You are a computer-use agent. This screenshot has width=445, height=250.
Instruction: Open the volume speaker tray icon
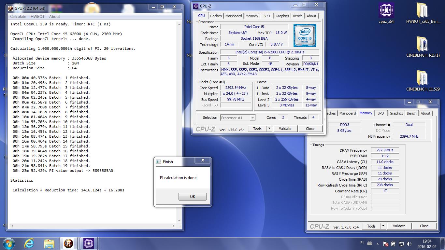pyautogui.click(x=409, y=243)
